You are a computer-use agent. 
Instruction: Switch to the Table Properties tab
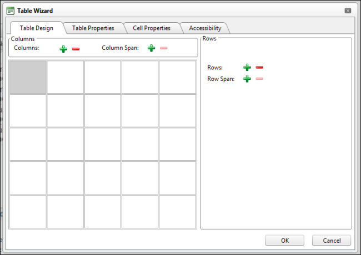(93, 28)
